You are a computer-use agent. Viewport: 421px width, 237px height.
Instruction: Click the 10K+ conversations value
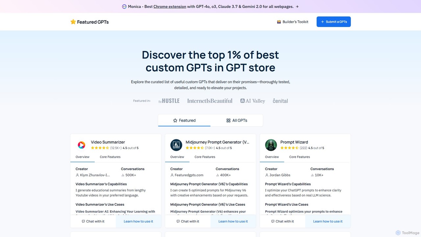pyautogui.click(x=319, y=175)
